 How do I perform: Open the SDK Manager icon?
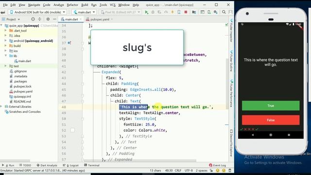216,12
